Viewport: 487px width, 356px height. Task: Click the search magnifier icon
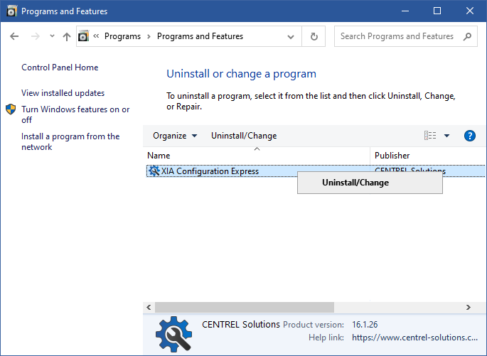(x=467, y=37)
